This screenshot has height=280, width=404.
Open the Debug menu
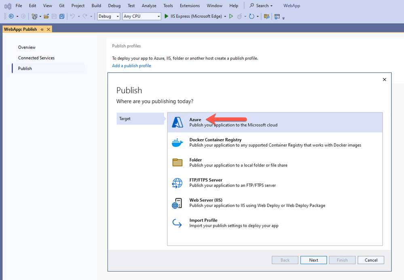(114, 6)
